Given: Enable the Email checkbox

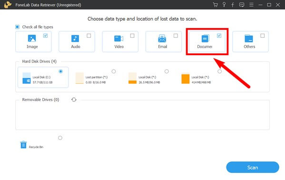Looking at the screenshot, I should pyautogui.click(x=176, y=36).
